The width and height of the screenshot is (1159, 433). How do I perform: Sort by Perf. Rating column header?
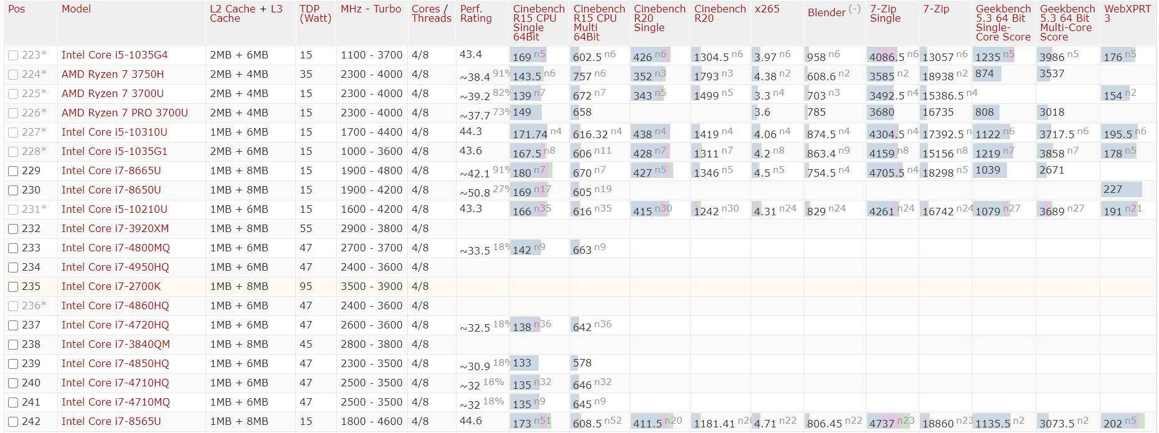click(x=476, y=14)
